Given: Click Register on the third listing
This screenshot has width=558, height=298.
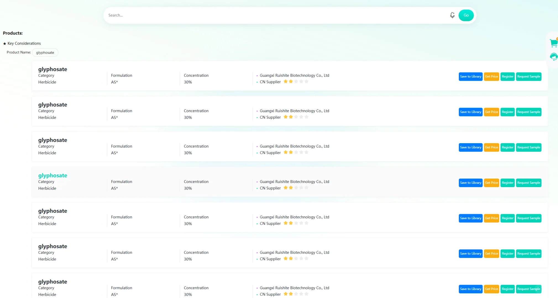Looking at the screenshot, I should click(x=507, y=147).
